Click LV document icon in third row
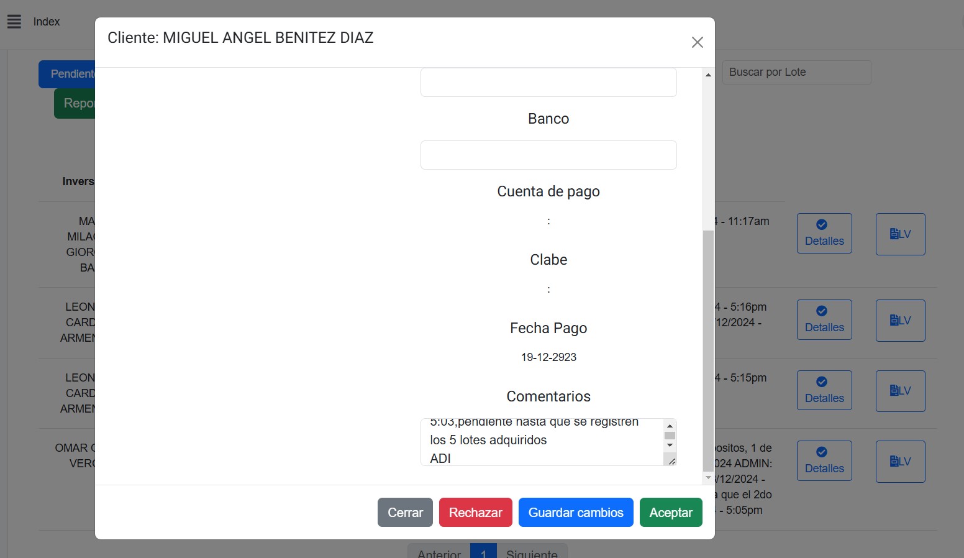The image size is (964, 558). click(900, 391)
